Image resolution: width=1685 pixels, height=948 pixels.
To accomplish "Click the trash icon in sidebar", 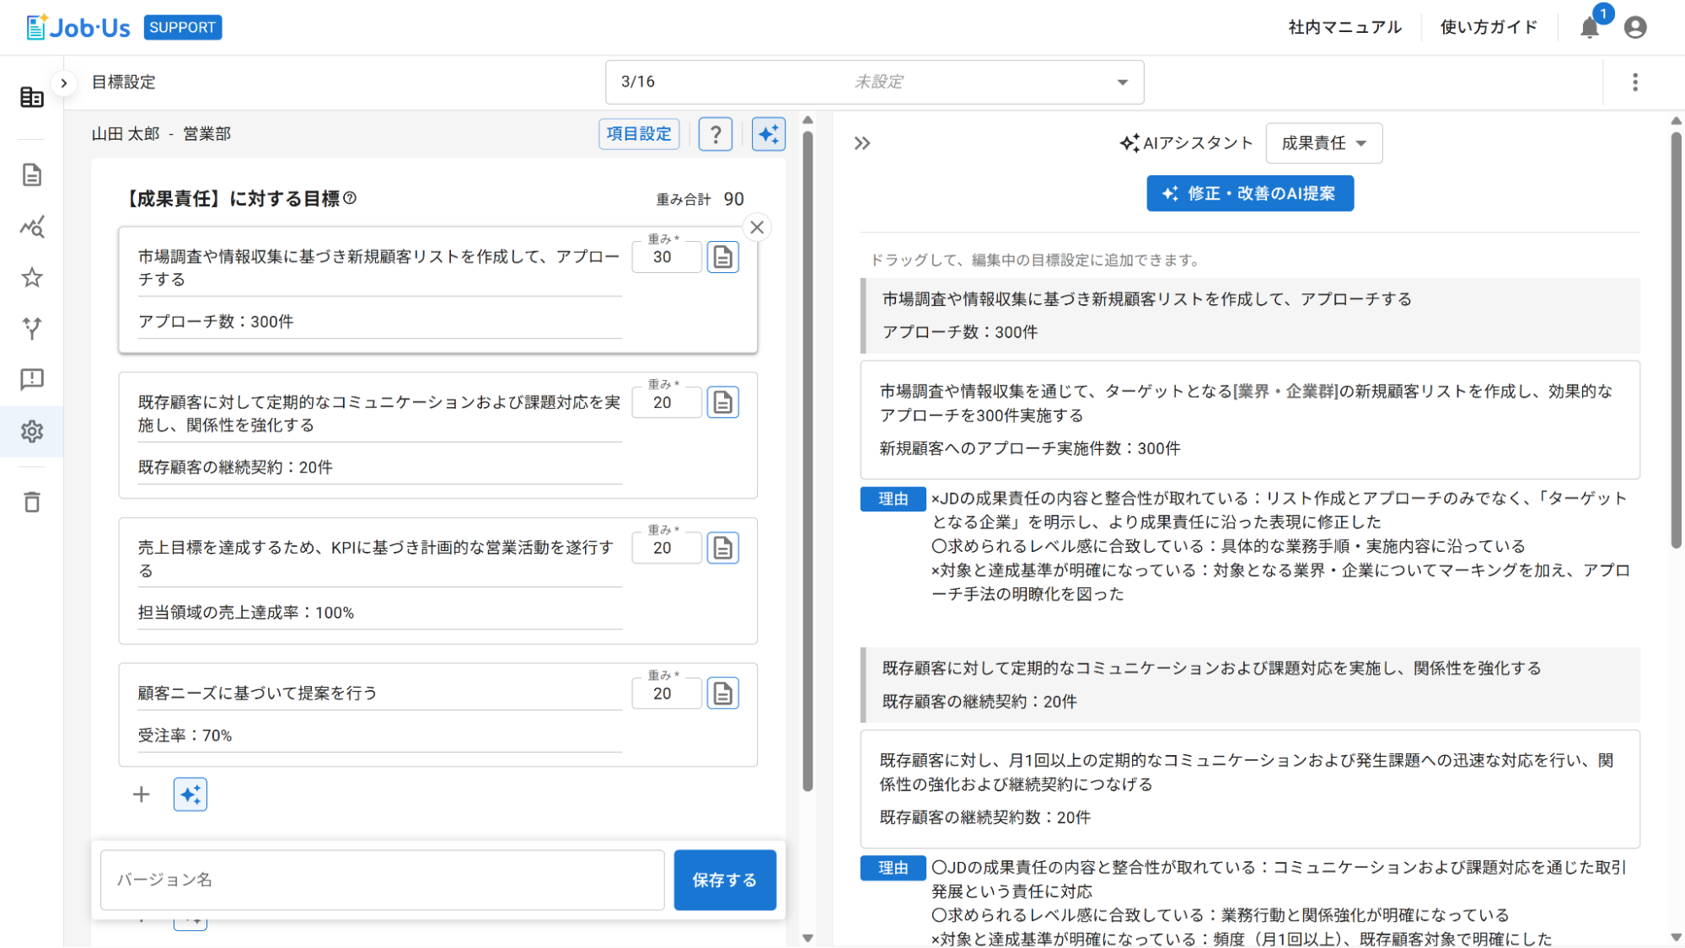I will click(32, 502).
